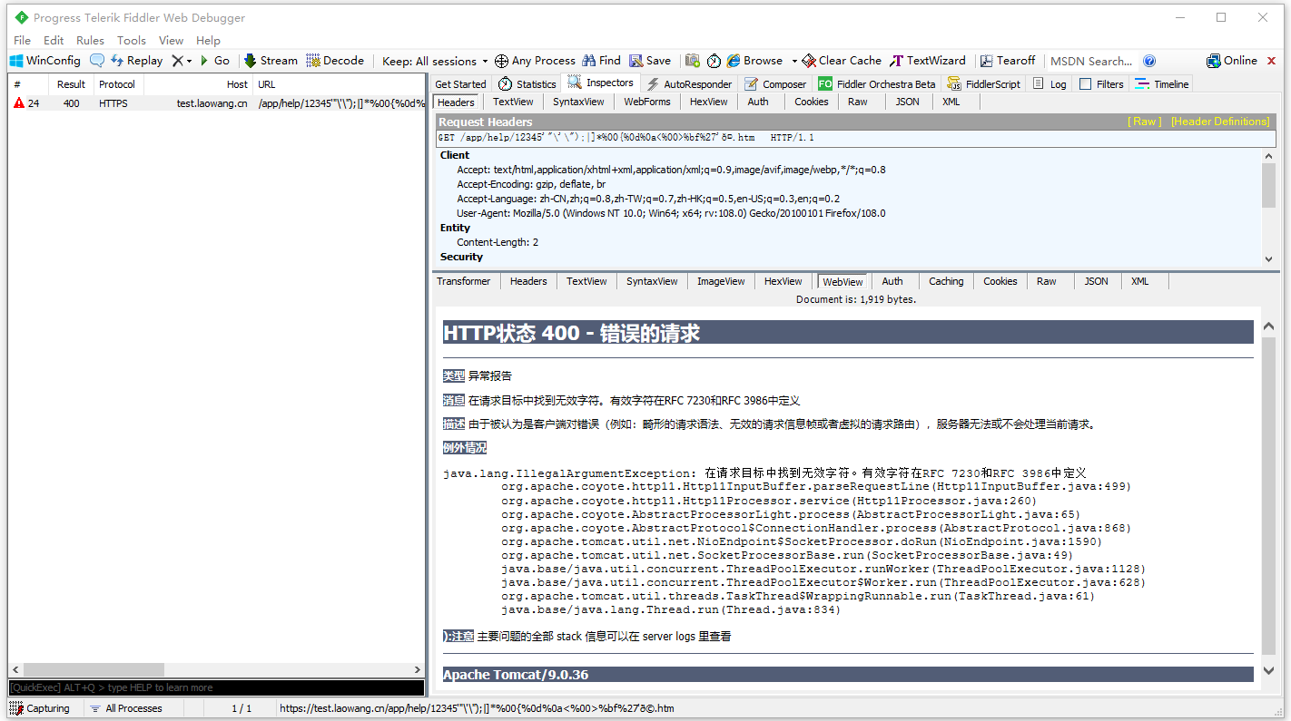Click the Apache Tomcat/9.0.36 footer text

[516, 675]
